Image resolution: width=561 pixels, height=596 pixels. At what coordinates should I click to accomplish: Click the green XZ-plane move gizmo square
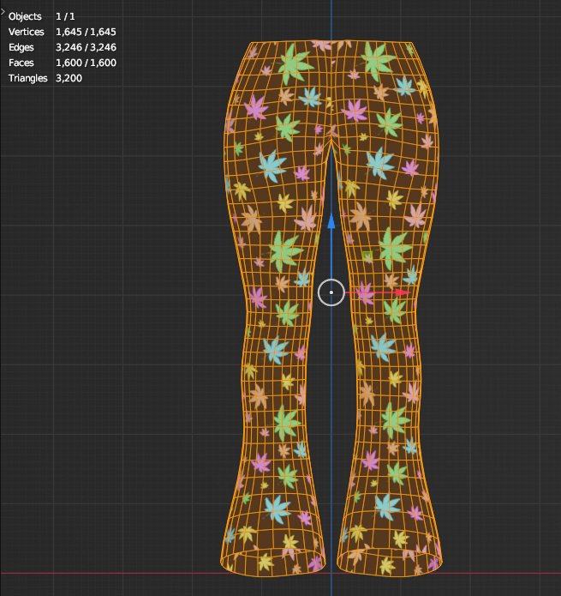367,256
